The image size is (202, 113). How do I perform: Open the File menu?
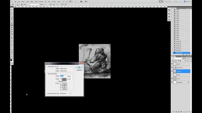tap(15, 2)
